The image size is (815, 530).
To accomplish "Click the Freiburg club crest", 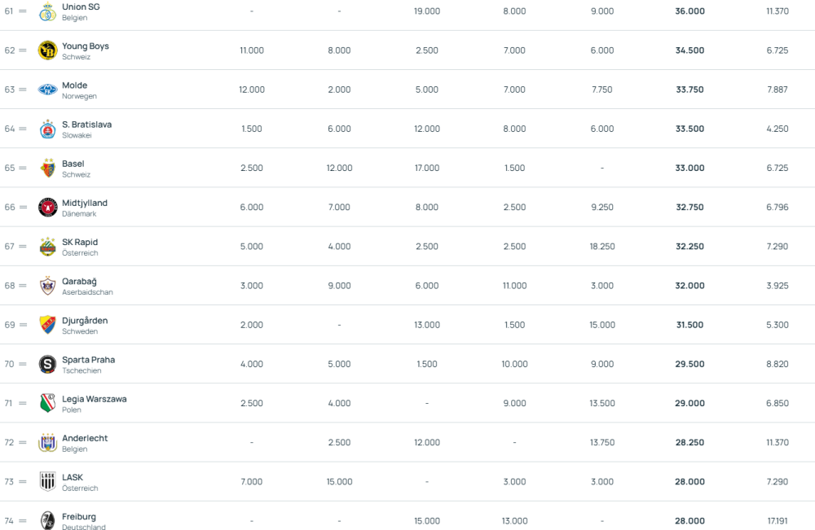I will (47, 520).
